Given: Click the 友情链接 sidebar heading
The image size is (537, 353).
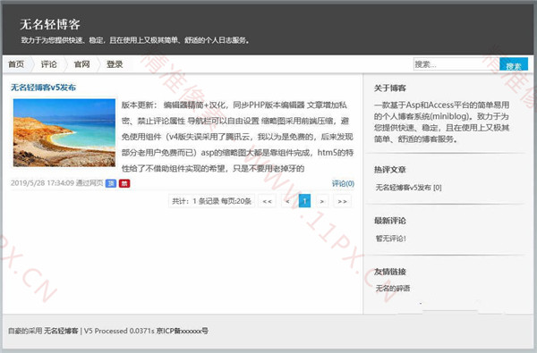Looking at the screenshot, I should pos(390,272).
